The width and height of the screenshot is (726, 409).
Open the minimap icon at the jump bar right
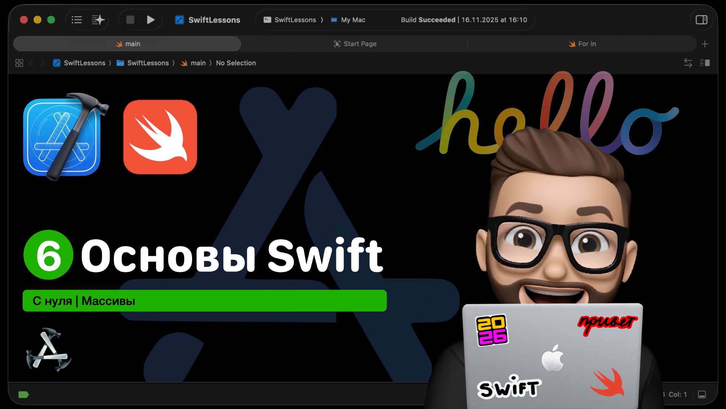point(706,63)
